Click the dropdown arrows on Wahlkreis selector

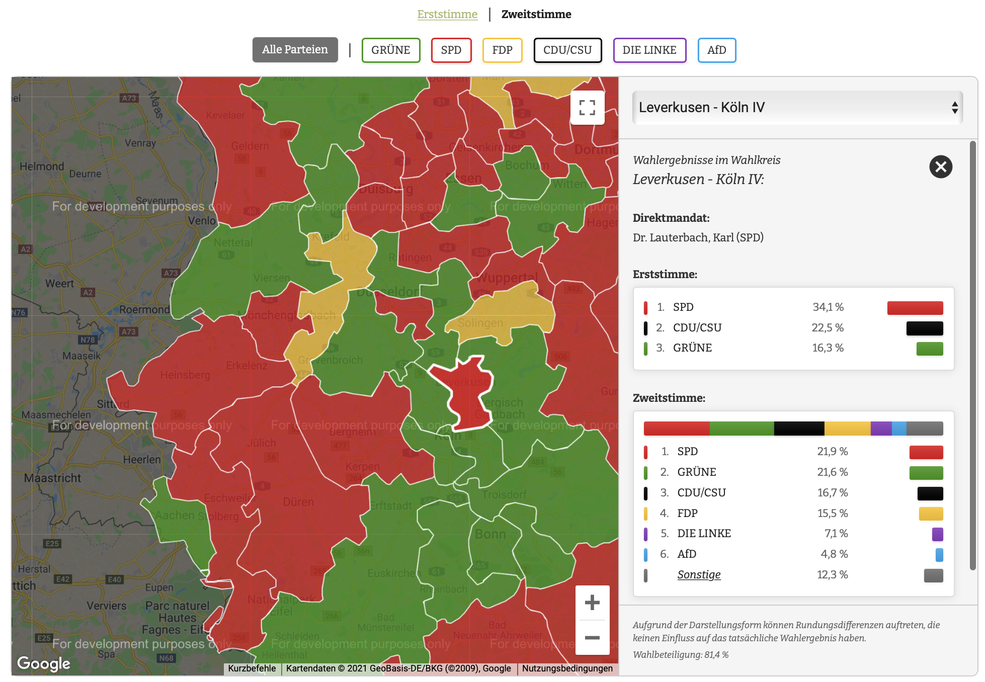(954, 108)
